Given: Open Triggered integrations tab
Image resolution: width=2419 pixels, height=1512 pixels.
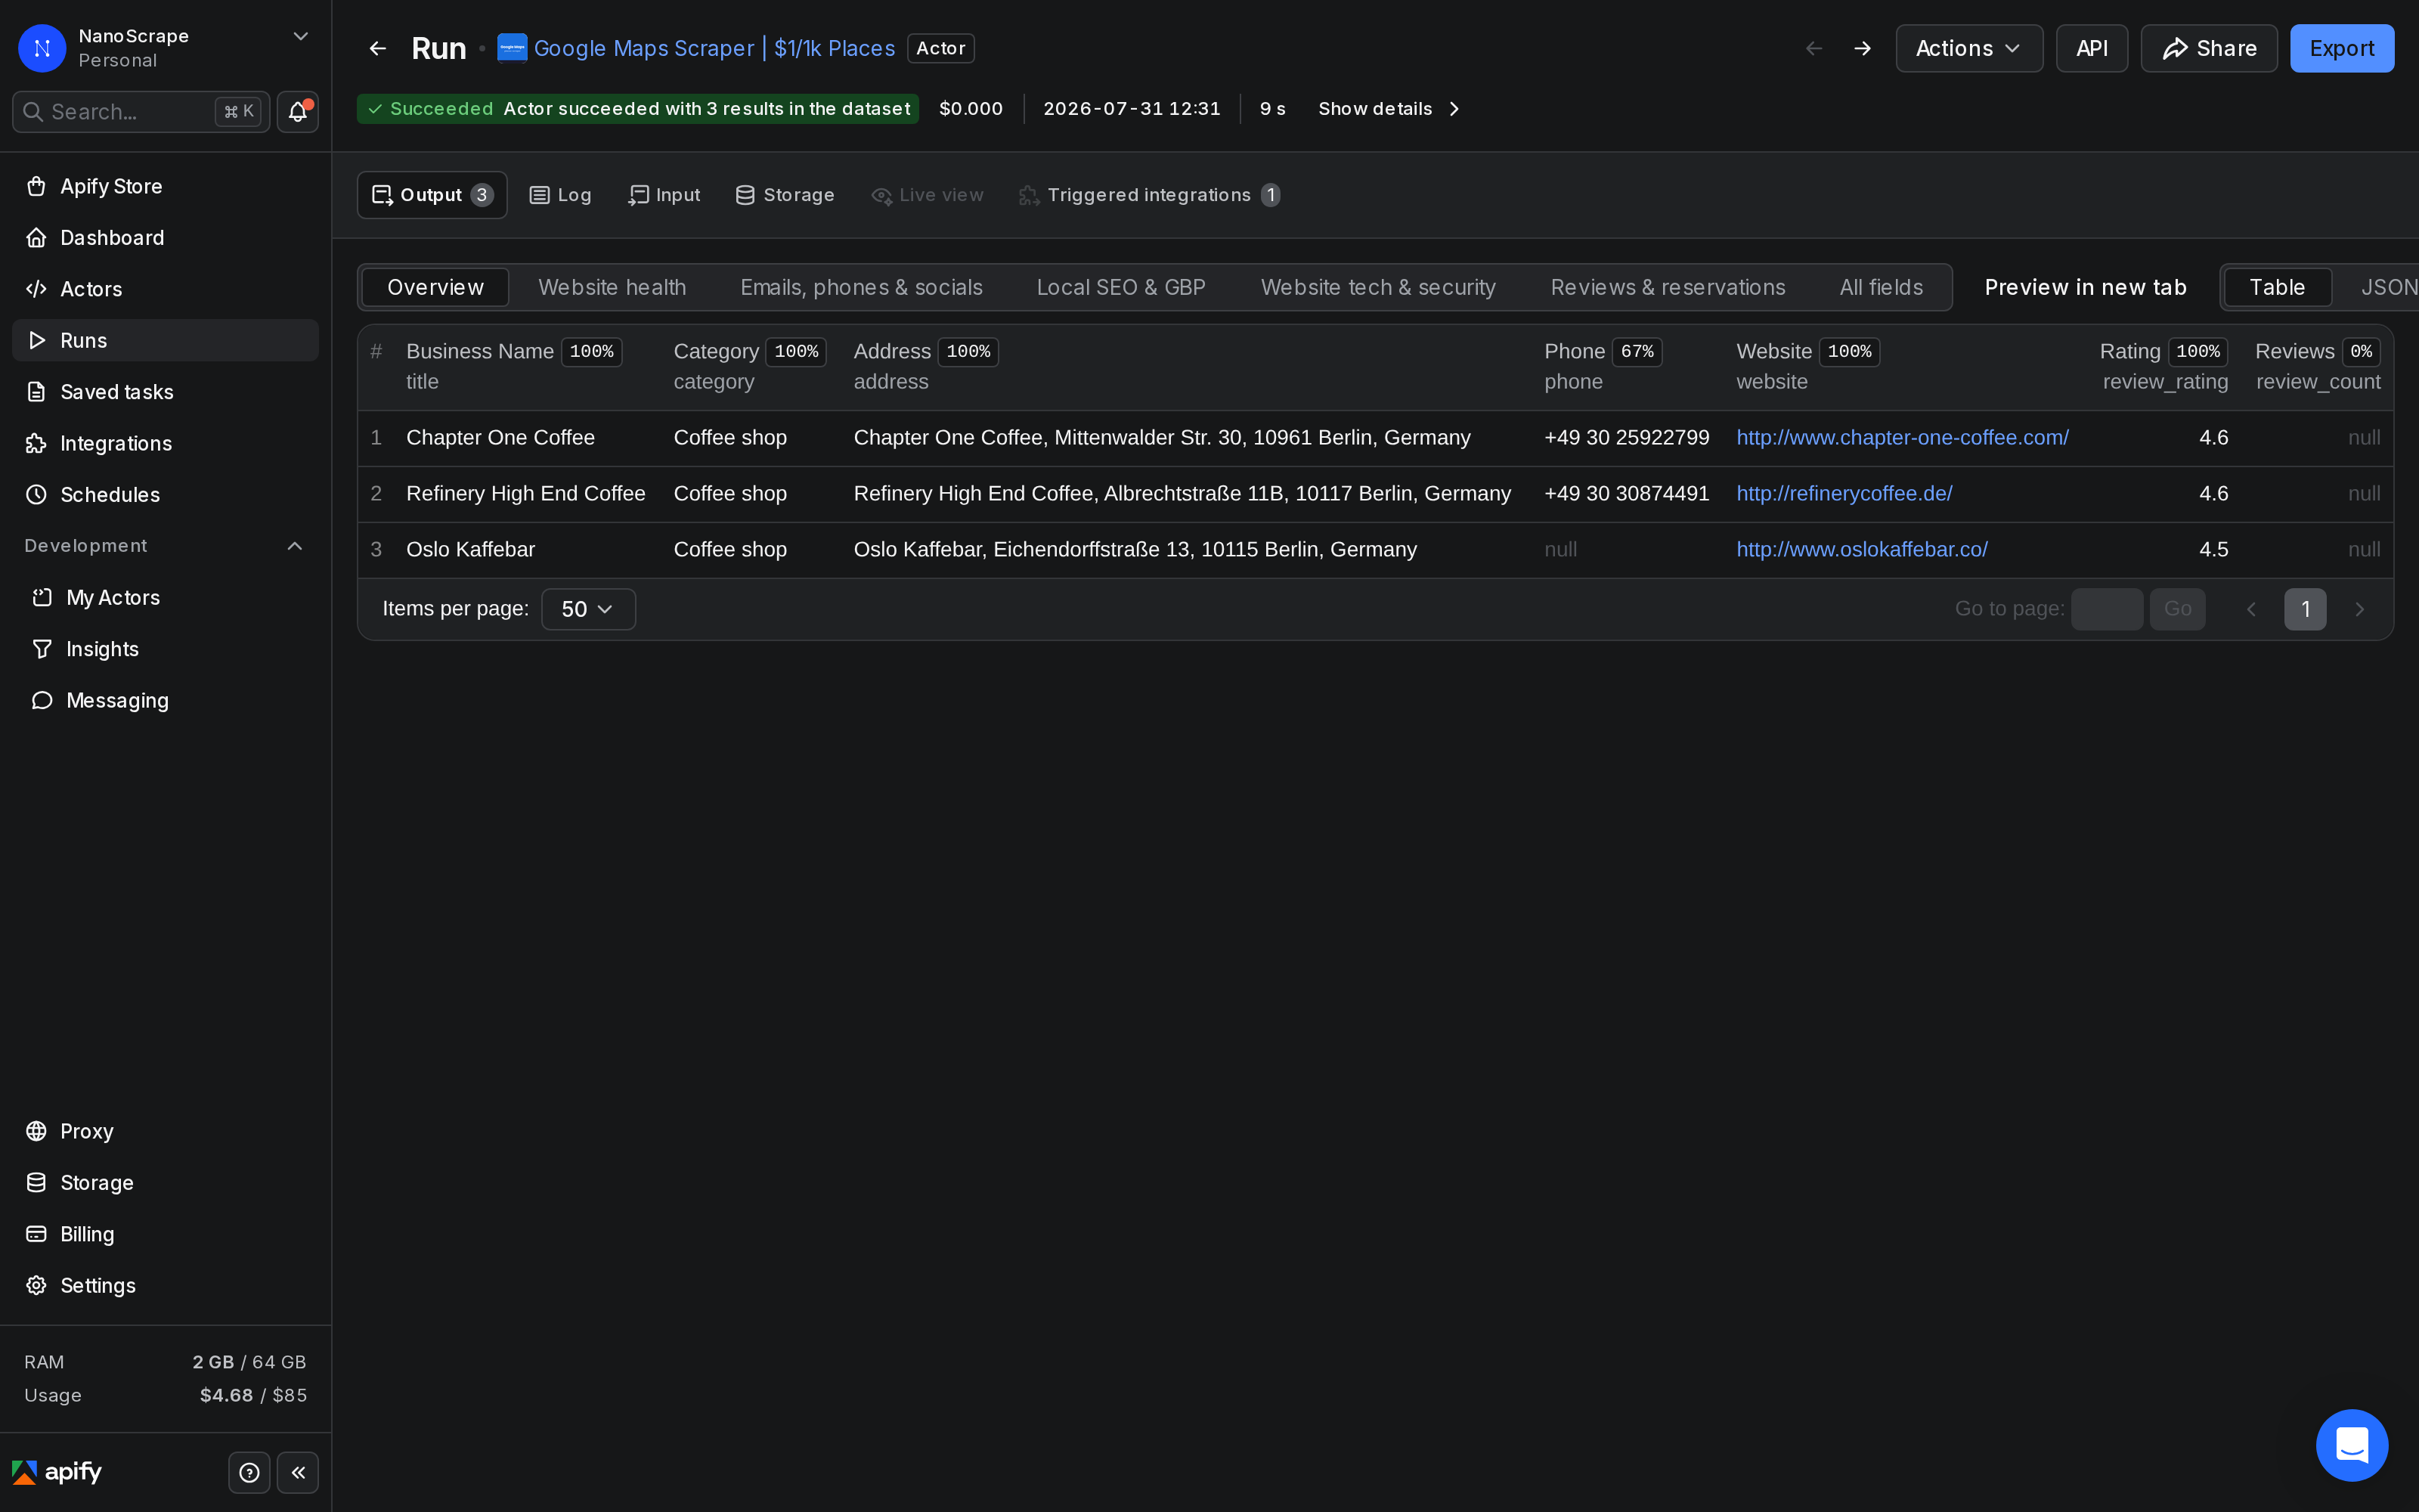Looking at the screenshot, I should 1150,195.
